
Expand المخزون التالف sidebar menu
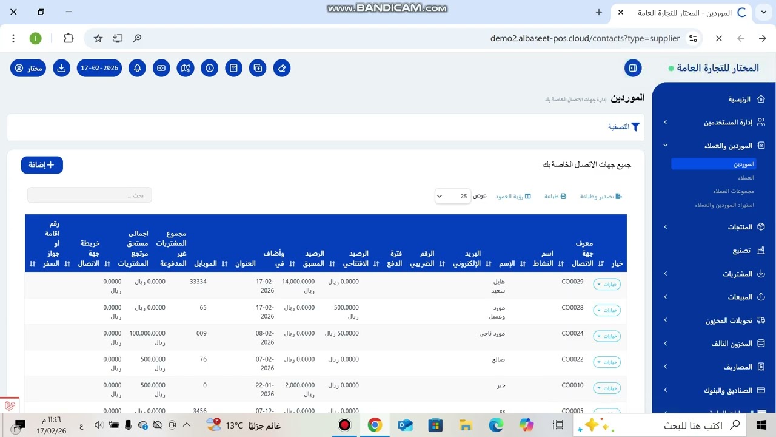714,344
